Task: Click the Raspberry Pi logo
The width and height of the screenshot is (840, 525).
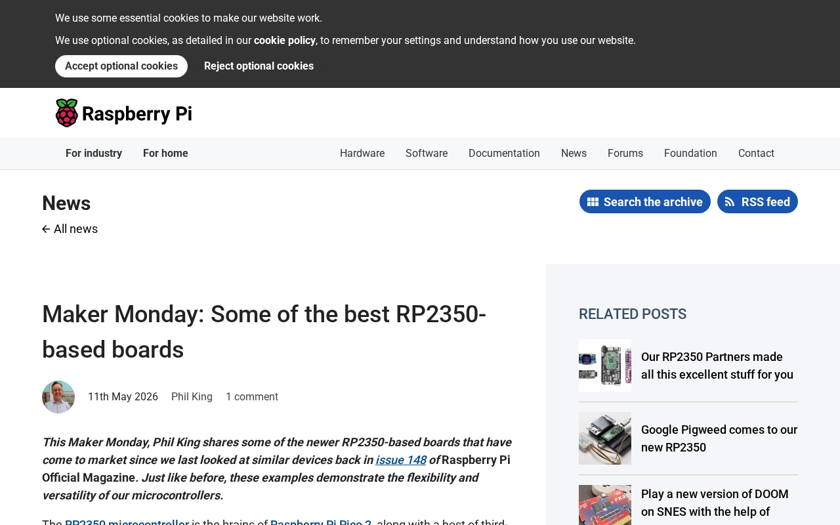Action: pyautogui.click(x=123, y=113)
